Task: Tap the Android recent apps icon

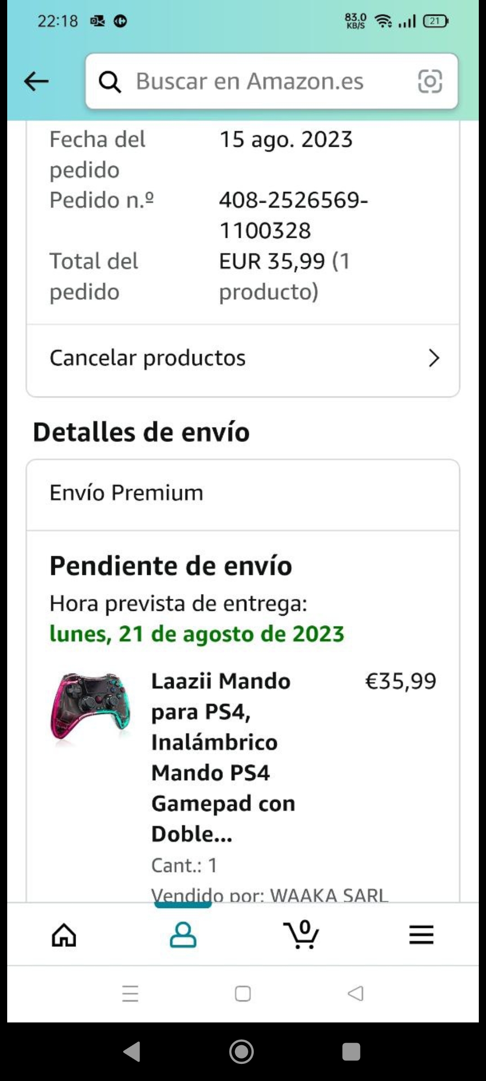Action: pos(130,994)
